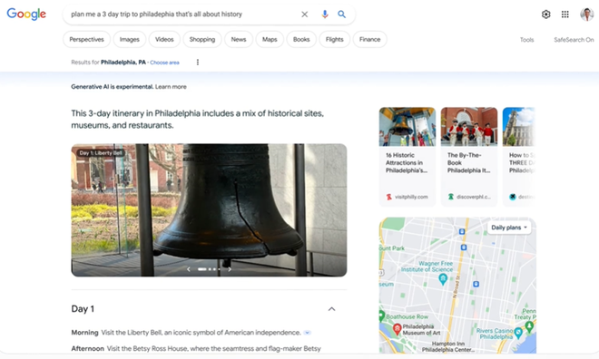Select the Finance filter chip
Image resolution: width=599 pixels, height=359 pixels.
(369, 39)
